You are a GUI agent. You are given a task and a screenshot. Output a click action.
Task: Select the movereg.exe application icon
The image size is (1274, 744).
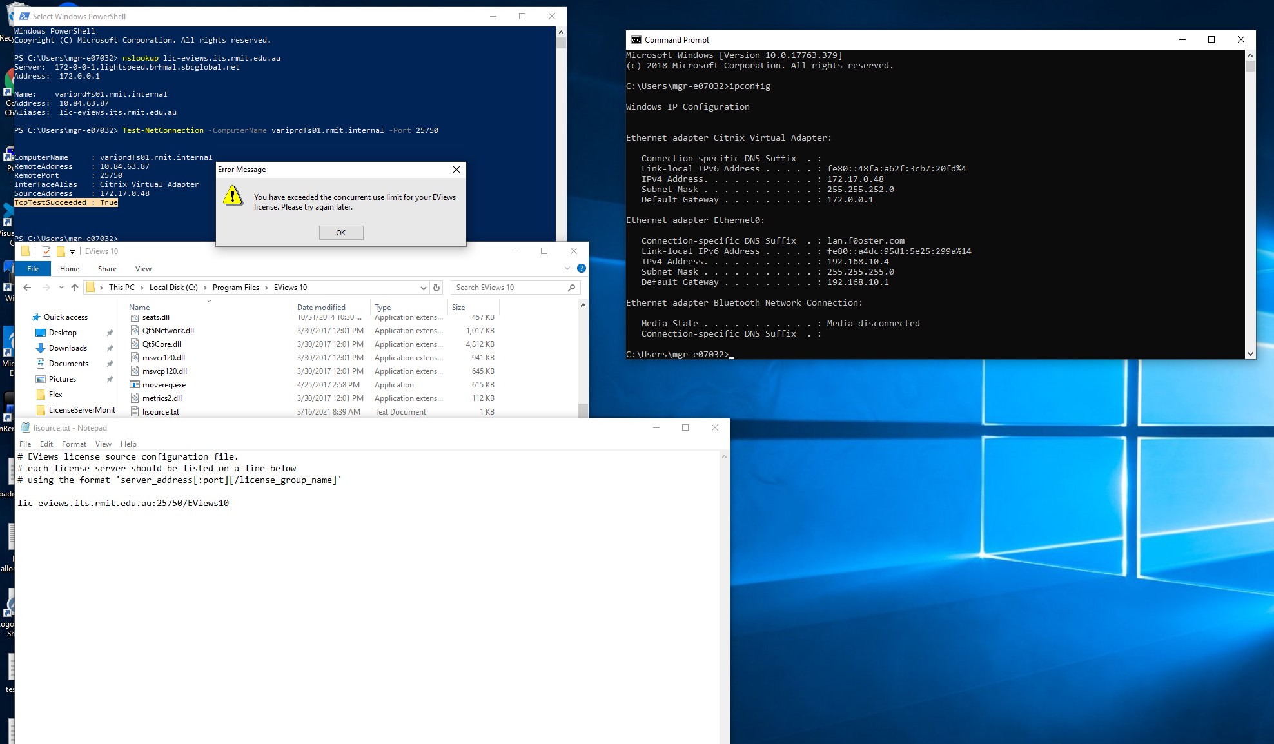point(135,385)
